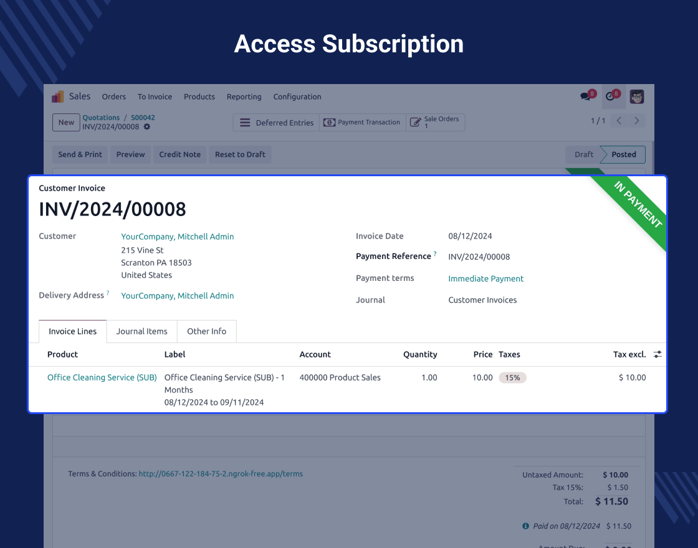Click the 400000 Product Sales account cell

340,377
